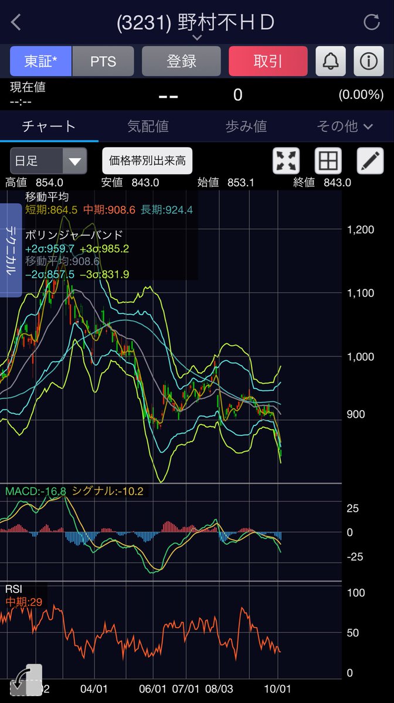The height and width of the screenshot is (703, 394).
Task: Tap the MACD:-16.8 indicator label
Action: click(35, 491)
